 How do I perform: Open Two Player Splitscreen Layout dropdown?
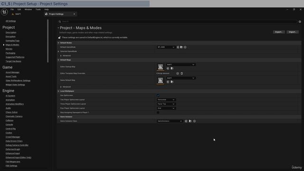click(x=166, y=100)
